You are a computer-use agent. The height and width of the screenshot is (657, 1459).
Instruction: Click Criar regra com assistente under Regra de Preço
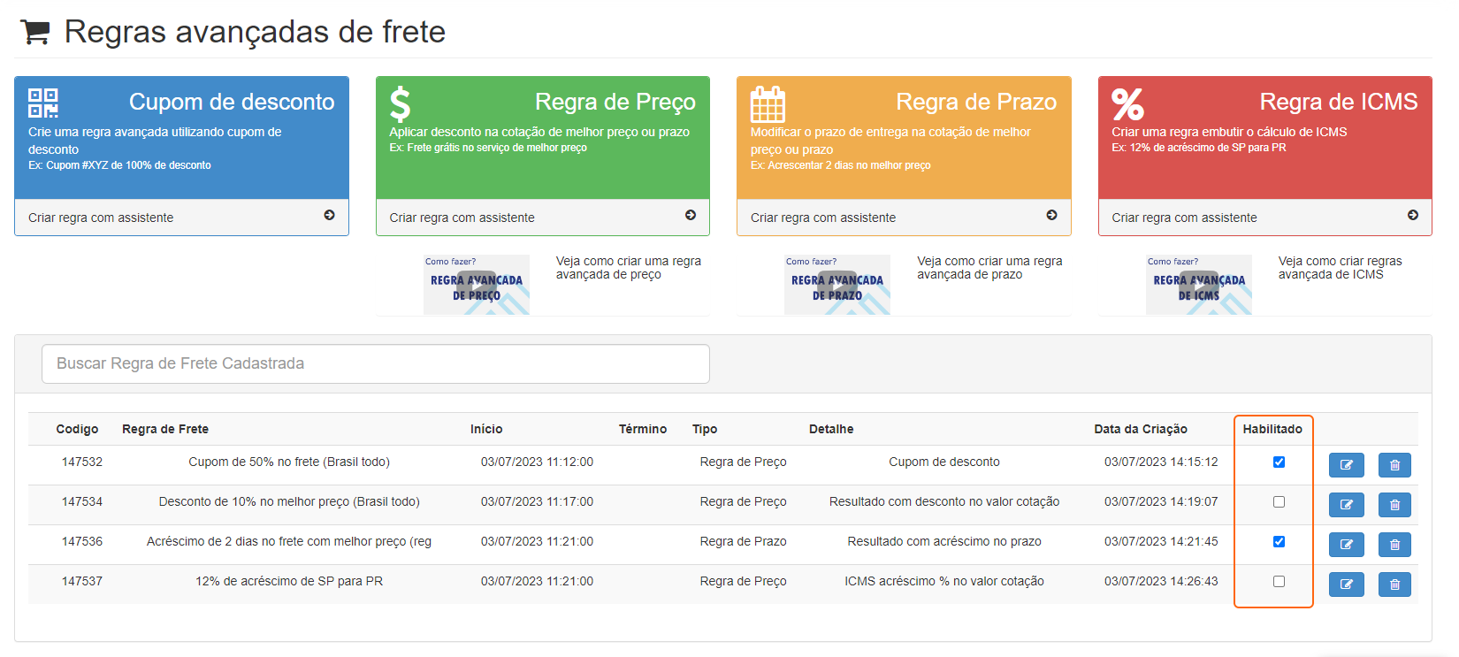pos(462,218)
